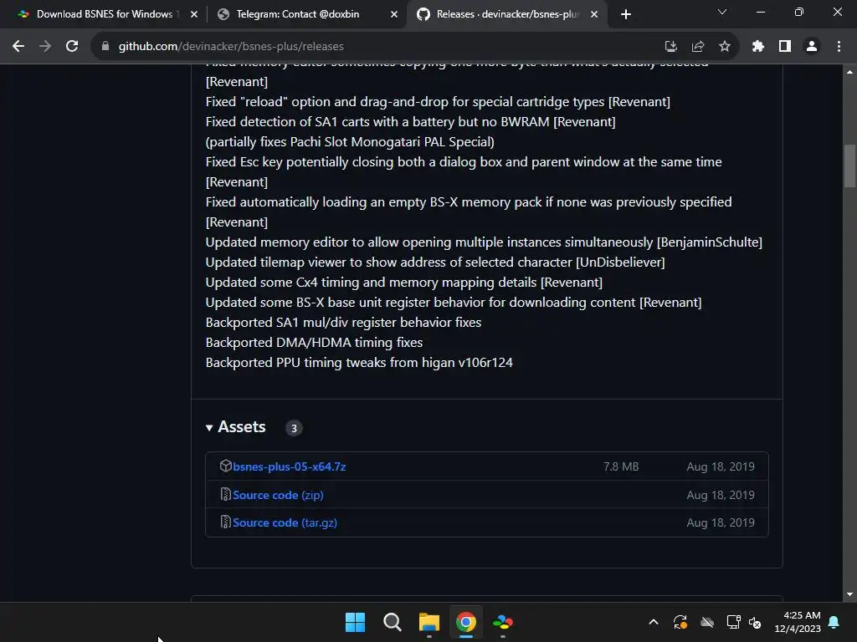Open the Extensions puzzle icon

point(758,47)
